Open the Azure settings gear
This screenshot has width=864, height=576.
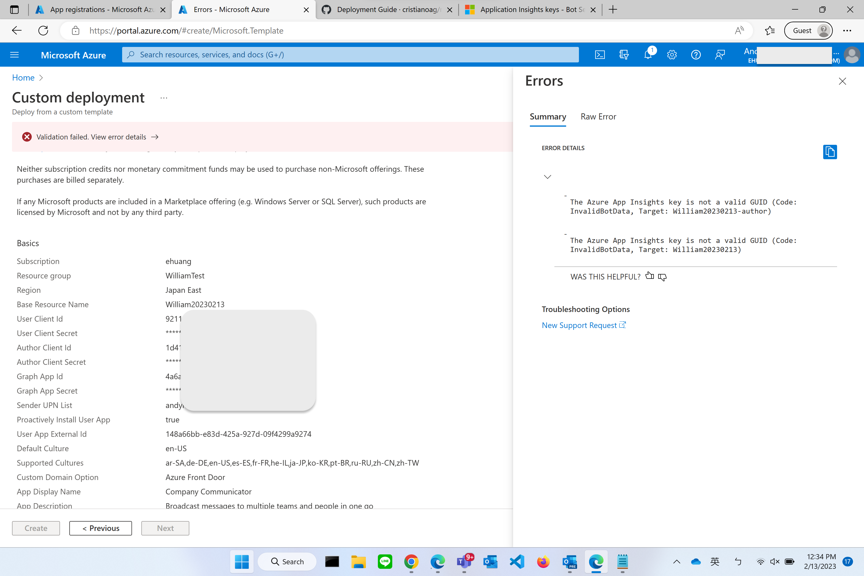(x=672, y=54)
